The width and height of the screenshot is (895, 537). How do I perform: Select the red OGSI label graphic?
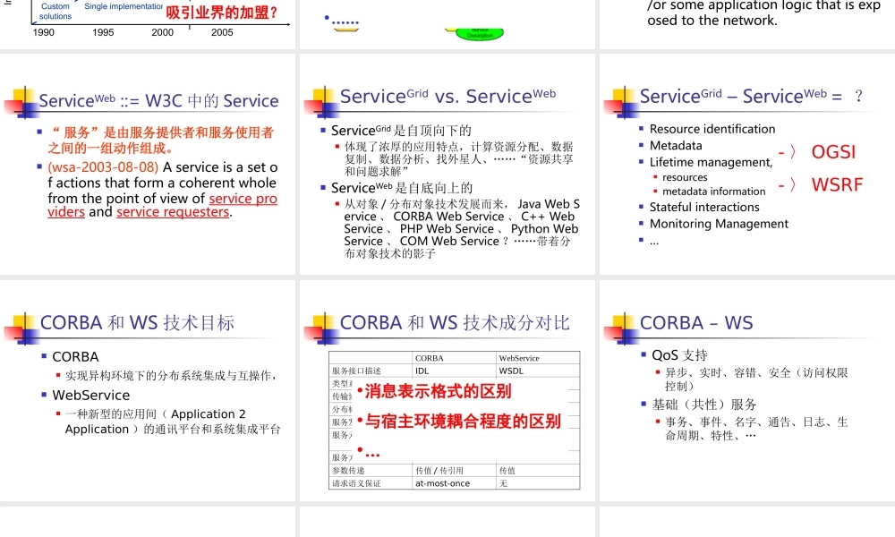pos(833,152)
